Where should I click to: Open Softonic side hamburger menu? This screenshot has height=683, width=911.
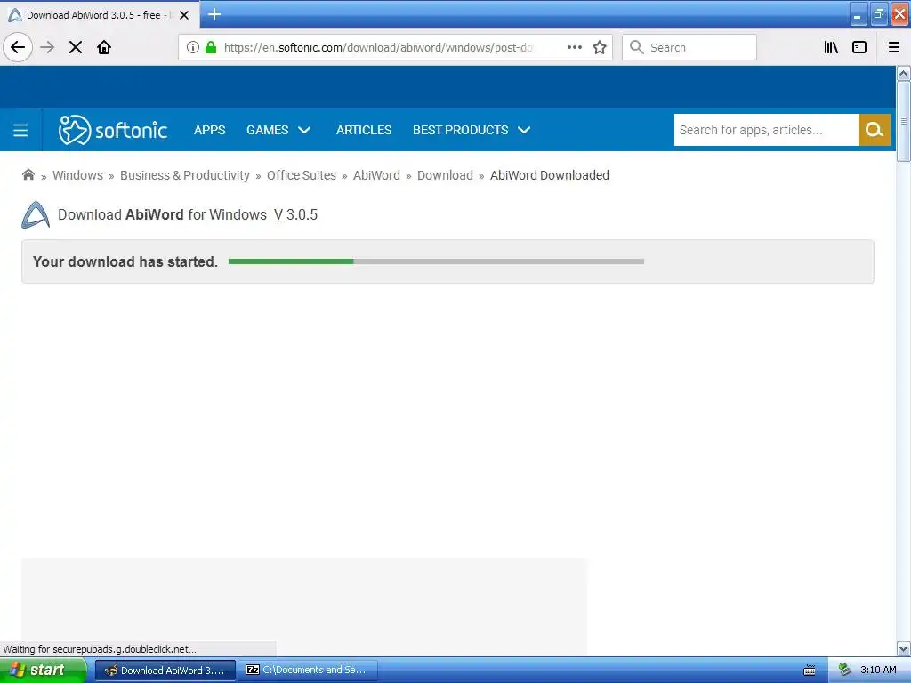[20, 130]
